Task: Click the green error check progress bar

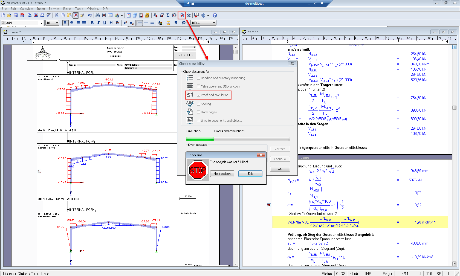Action: pyautogui.click(x=238, y=139)
